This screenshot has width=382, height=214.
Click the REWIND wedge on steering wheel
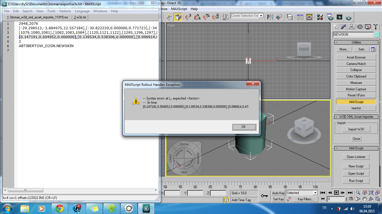pyautogui.click(x=198, y=158)
